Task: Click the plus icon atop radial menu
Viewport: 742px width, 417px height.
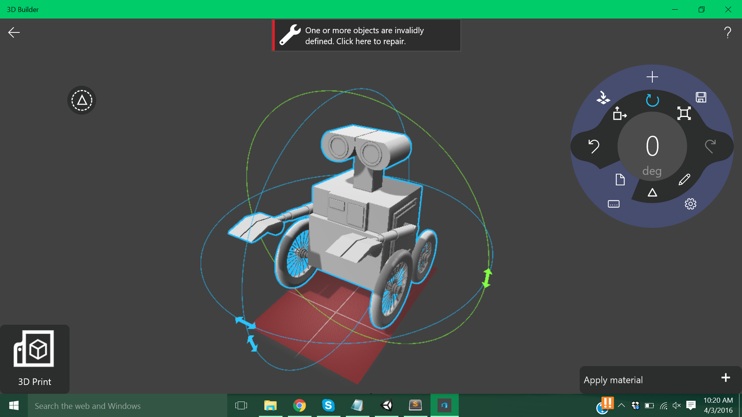Action: (x=652, y=77)
